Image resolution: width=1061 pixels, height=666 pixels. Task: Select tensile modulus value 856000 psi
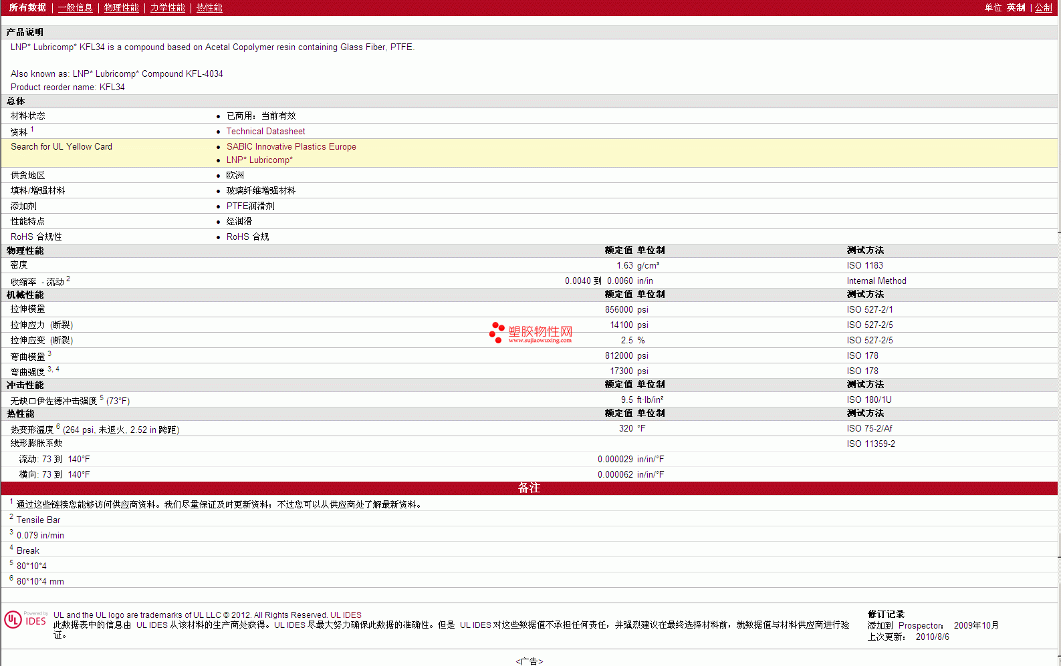coord(626,310)
